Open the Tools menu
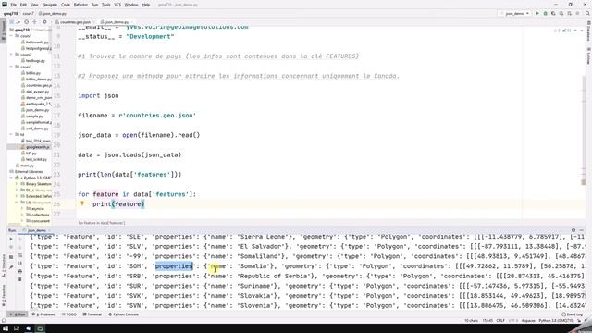 click(106, 5)
